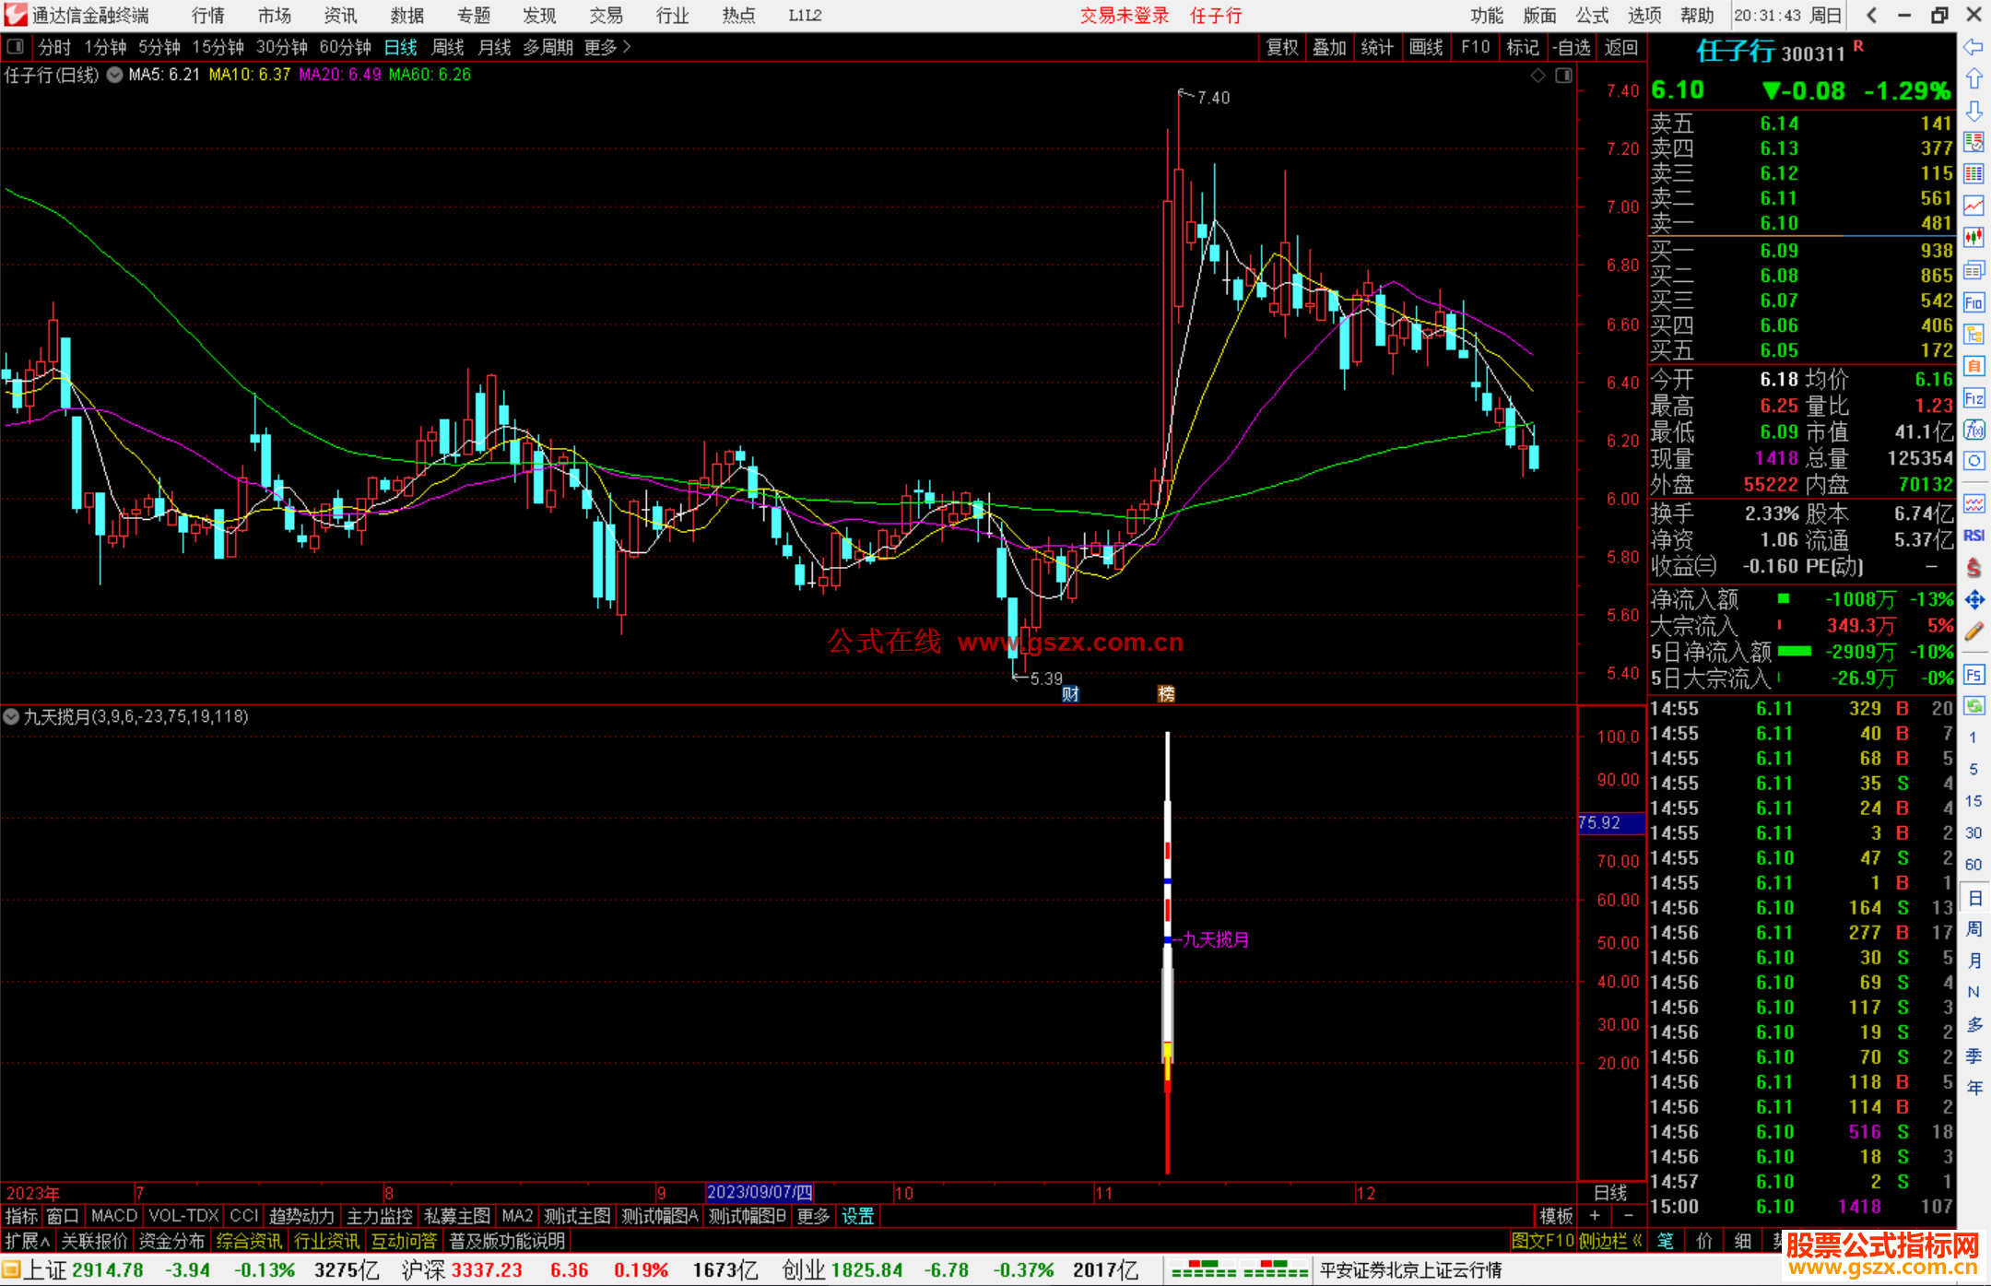
Task: Toggle the 九天揽月 indicator circle marker
Action: pos(11,716)
